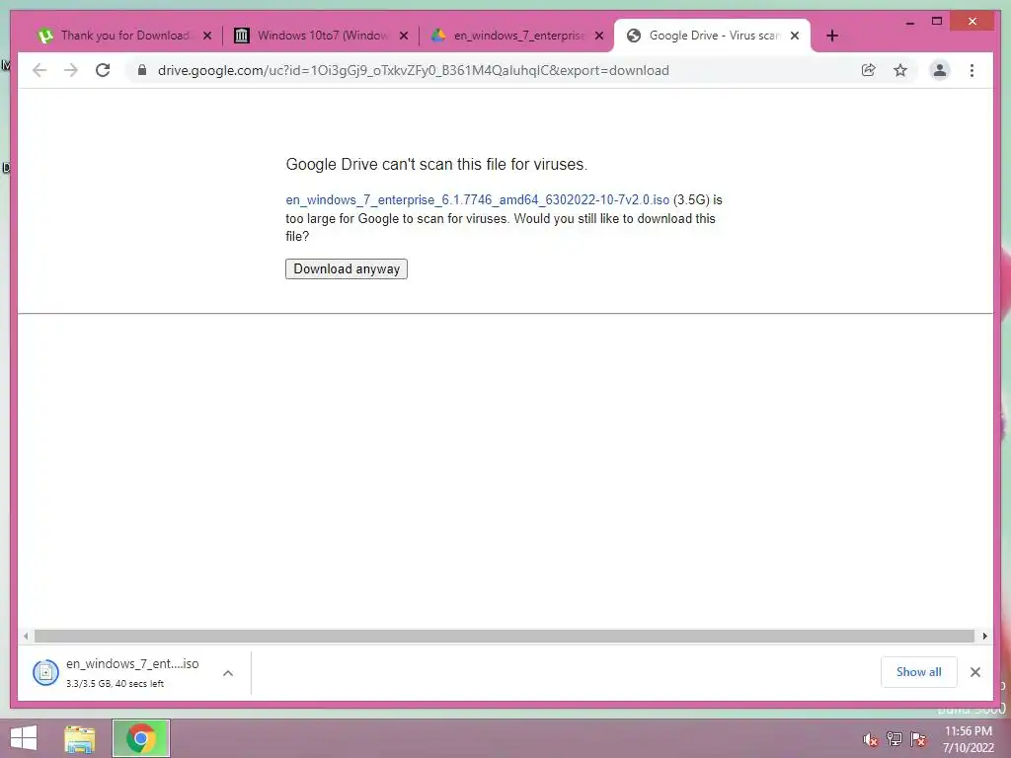Image resolution: width=1011 pixels, height=758 pixels.
Task: Open the network tray icon
Action: (894, 739)
